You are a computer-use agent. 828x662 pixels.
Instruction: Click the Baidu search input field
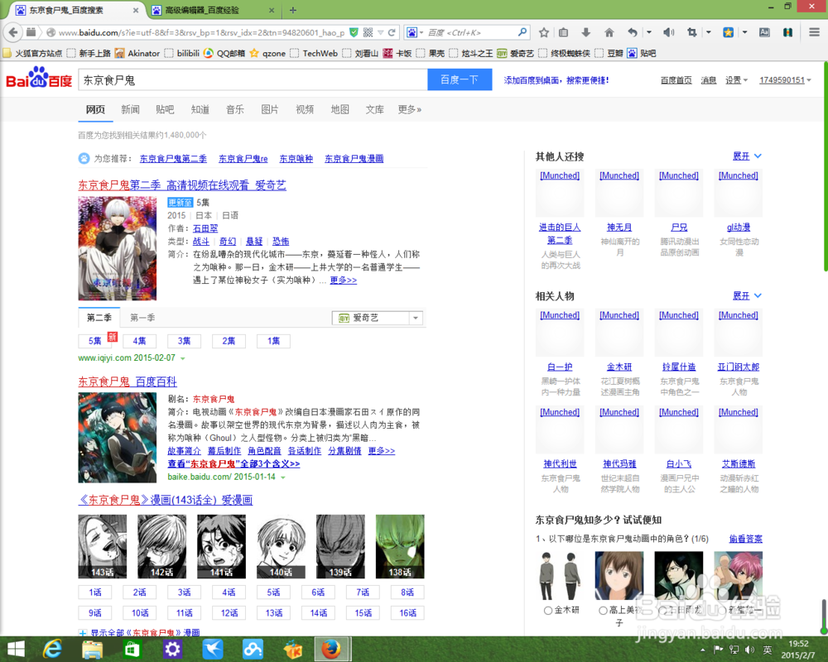tap(253, 79)
